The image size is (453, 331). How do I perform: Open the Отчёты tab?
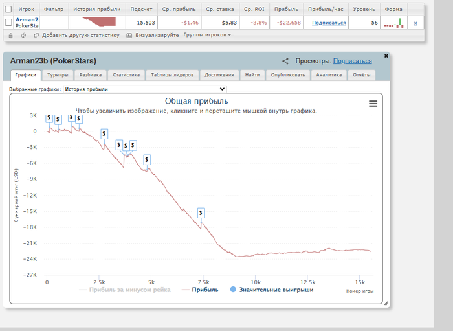coord(361,75)
